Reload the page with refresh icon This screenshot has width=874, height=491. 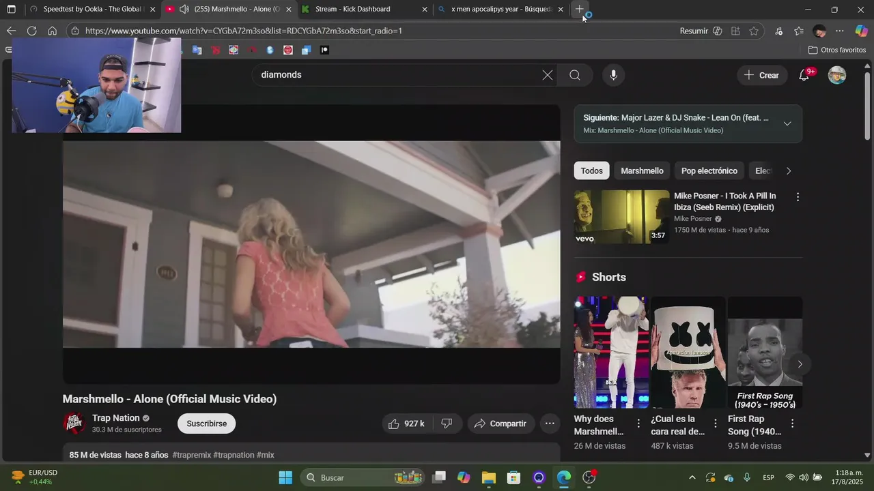coord(31,31)
